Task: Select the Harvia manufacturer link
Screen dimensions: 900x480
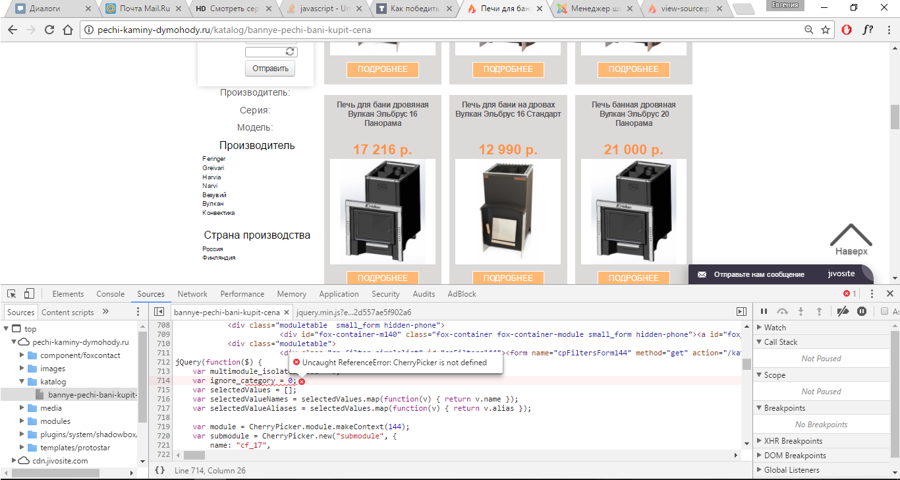Action: (x=211, y=177)
